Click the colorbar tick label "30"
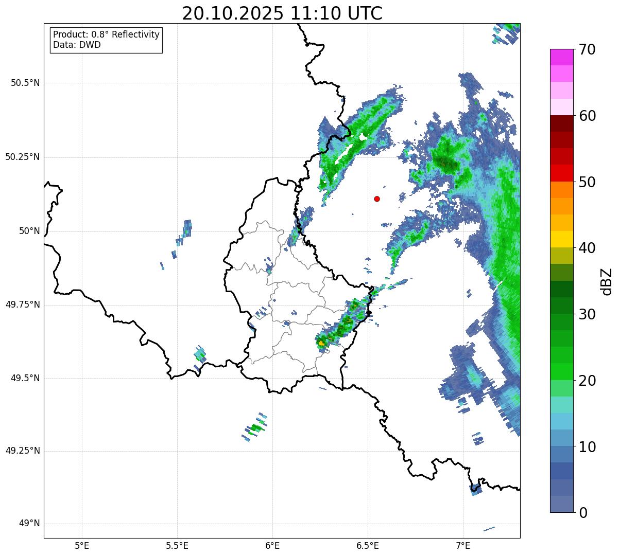619x556 pixels. coord(587,314)
